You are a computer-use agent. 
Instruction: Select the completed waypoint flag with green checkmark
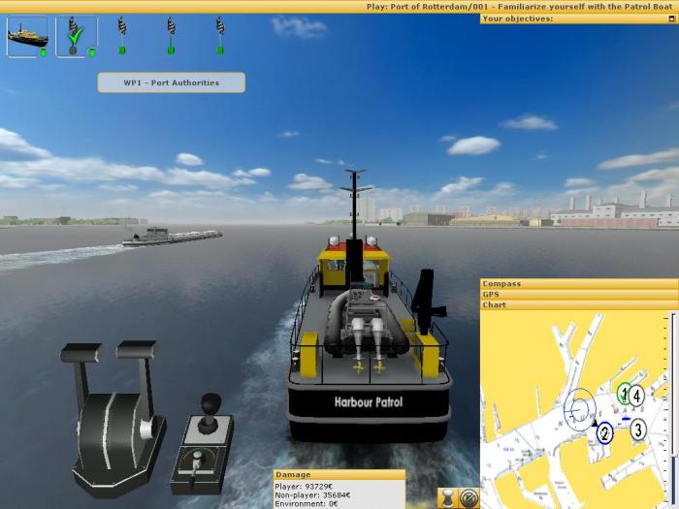point(76,37)
